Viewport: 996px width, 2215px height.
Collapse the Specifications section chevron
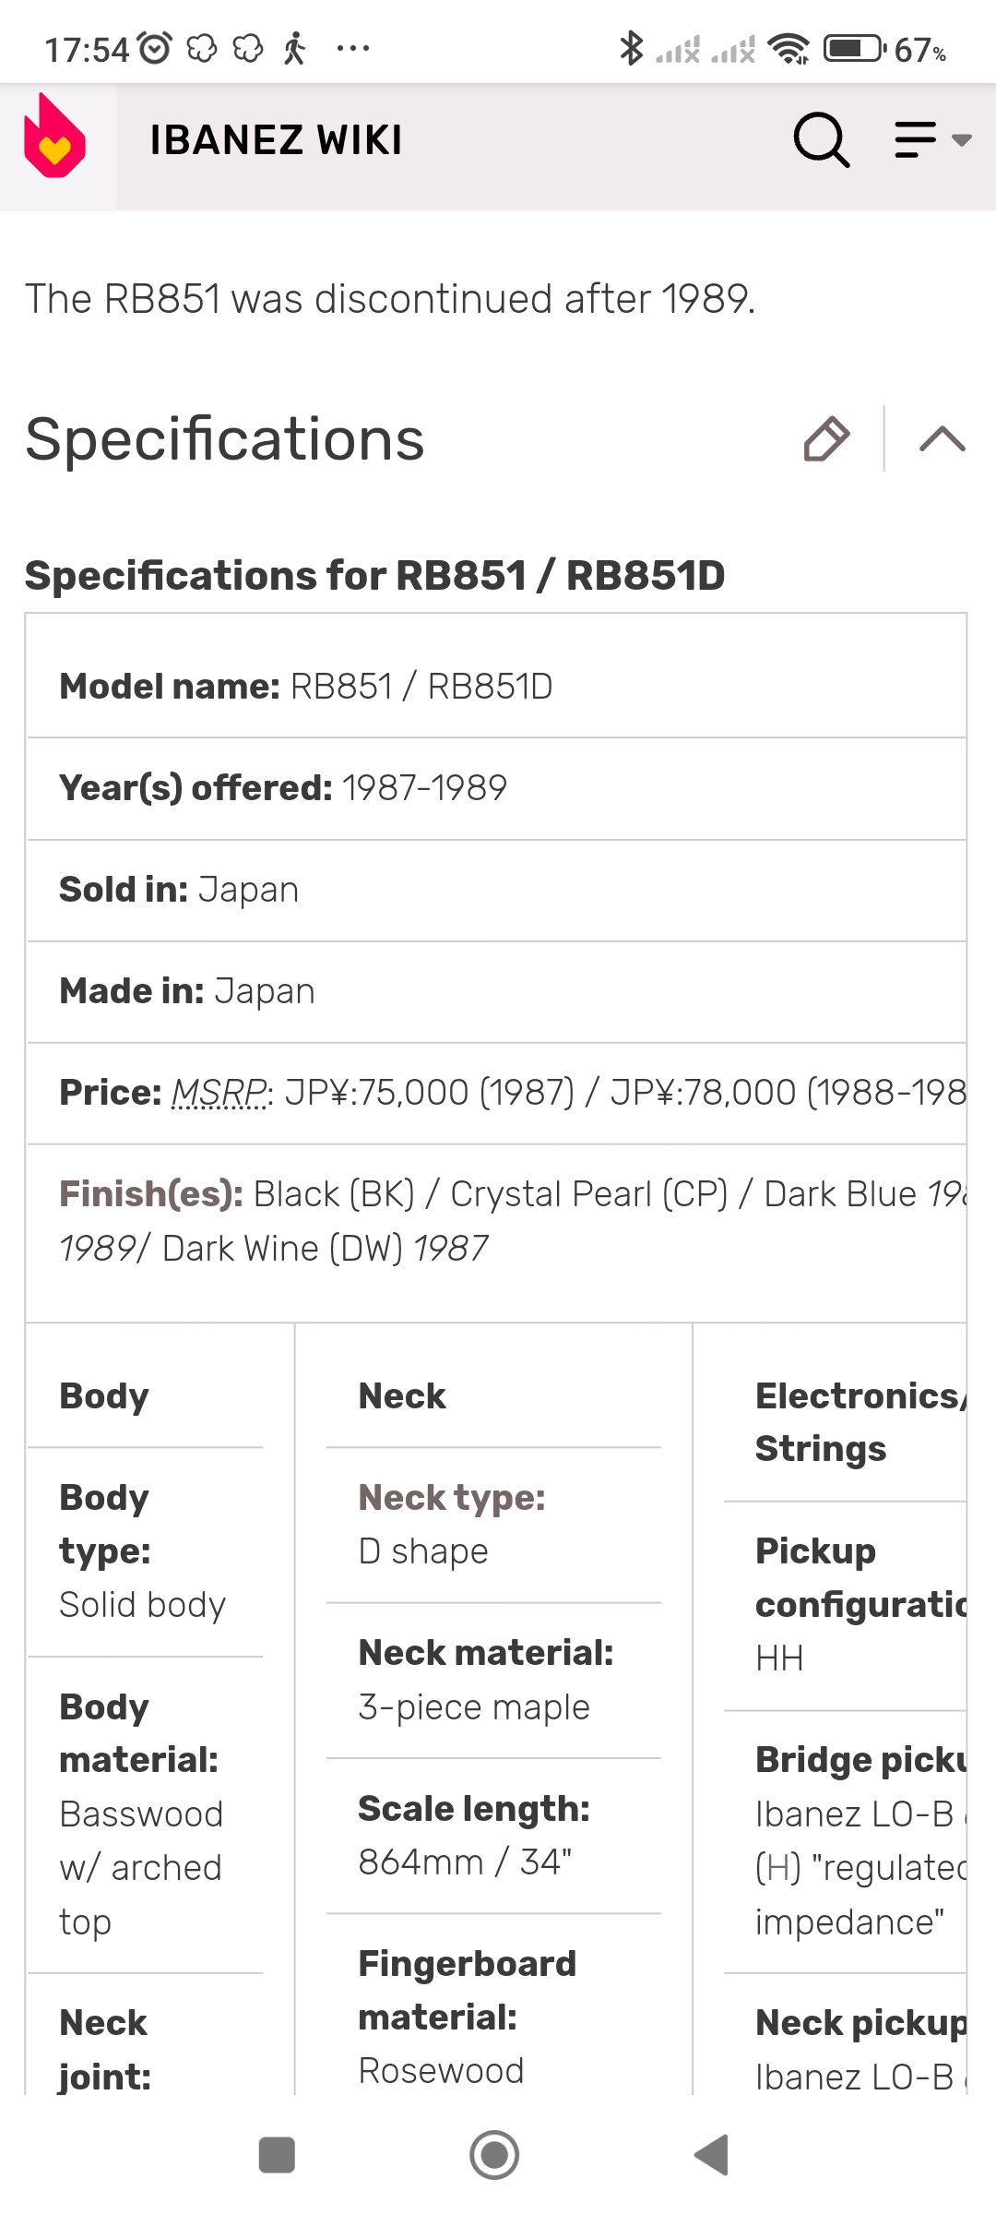coord(943,438)
